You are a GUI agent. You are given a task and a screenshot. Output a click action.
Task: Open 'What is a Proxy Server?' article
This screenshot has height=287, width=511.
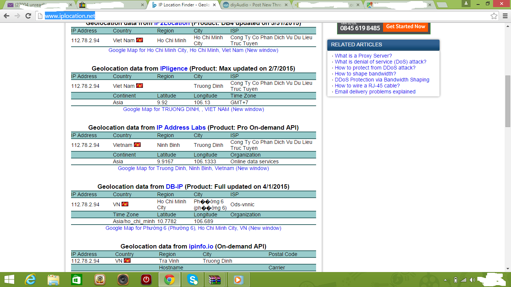pos(363,56)
